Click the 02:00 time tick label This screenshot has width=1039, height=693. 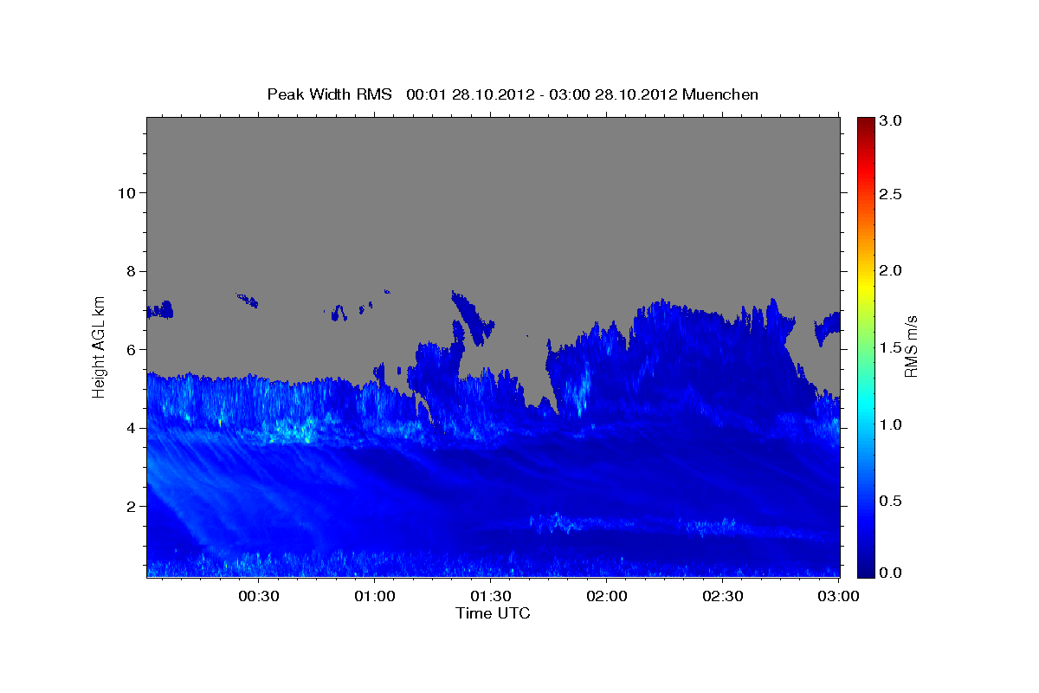pyautogui.click(x=607, y=597)
